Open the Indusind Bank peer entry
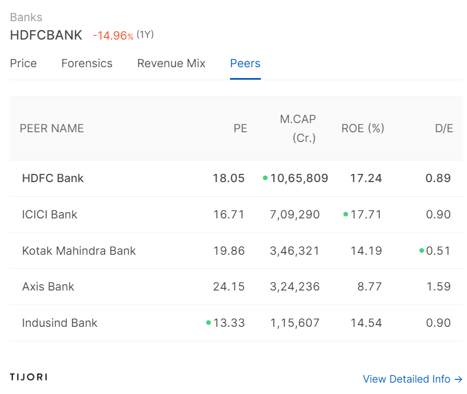This screenshot has width=467, height=394. tap(60, 323)
